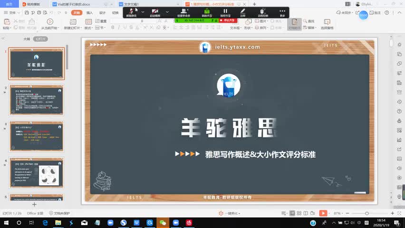
Task: Click the help question mark icon in ribbon
Action: click(x=386, y=12)
